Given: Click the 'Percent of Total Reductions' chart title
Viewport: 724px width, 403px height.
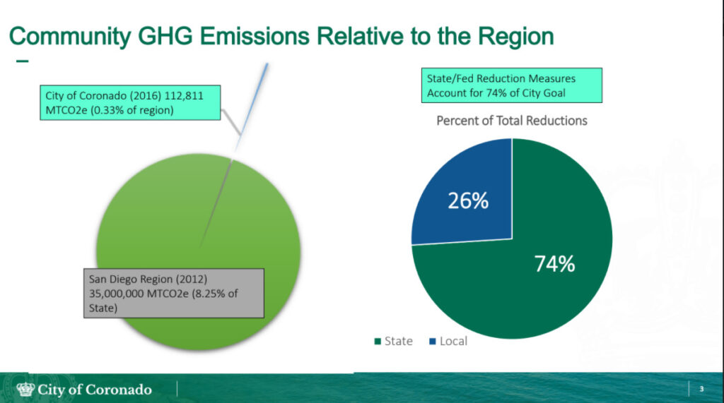Looking at the screenshot, I should coord(511,121).
